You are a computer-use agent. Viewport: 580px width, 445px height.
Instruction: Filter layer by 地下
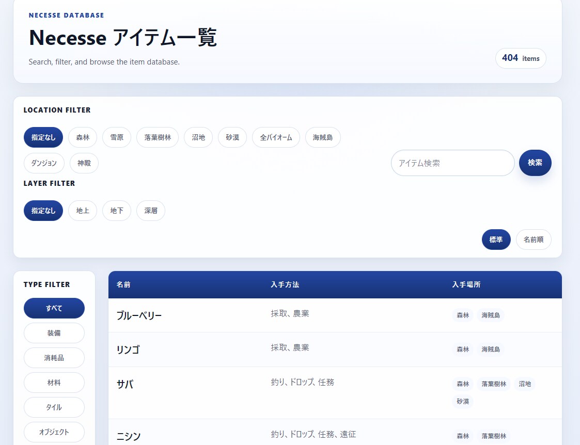[117, 211]
